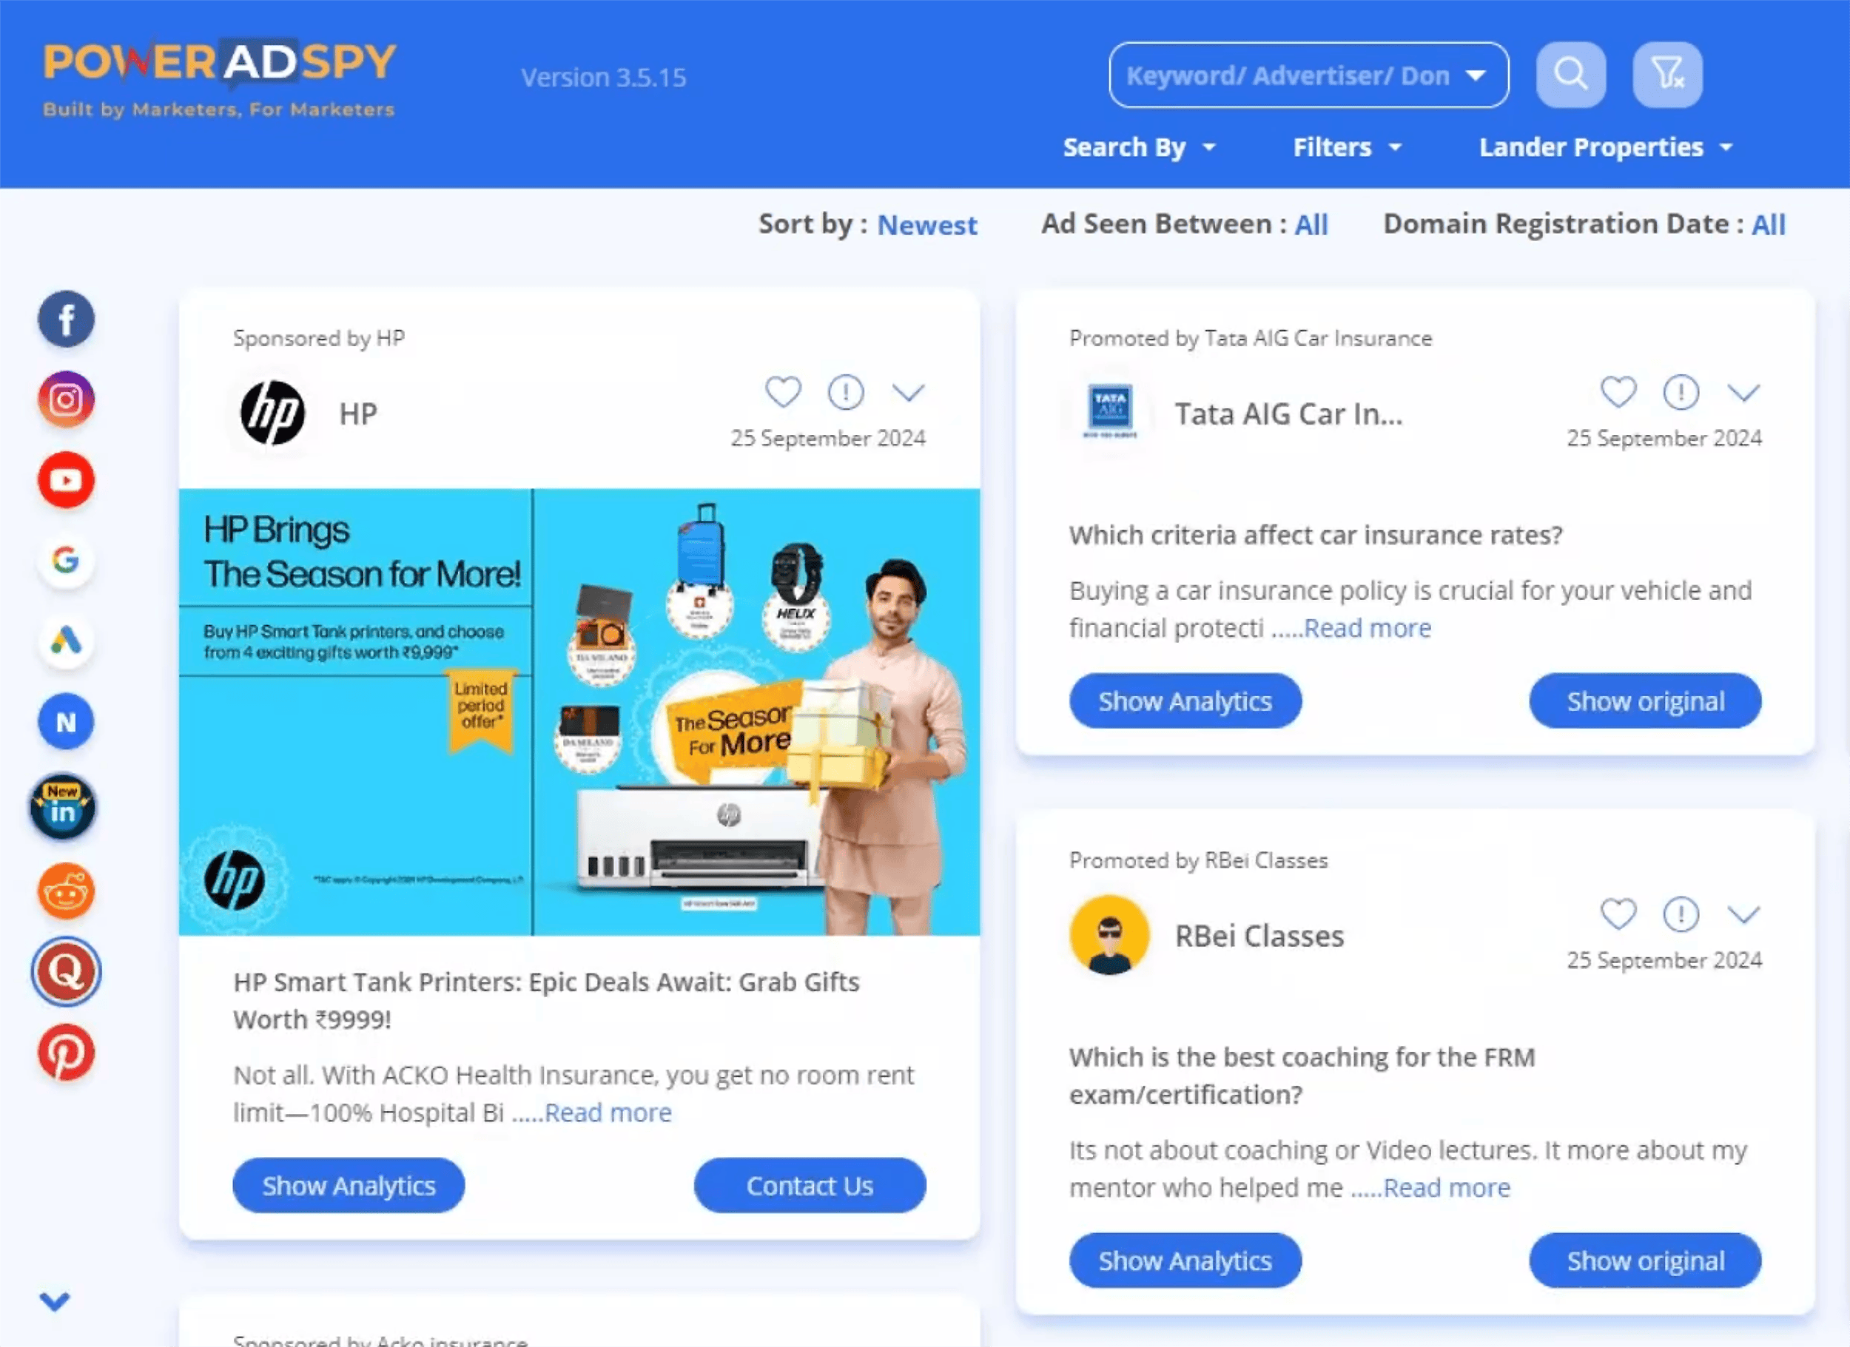Open Quora ads from the sidebar
The image size is (1850, 1347).
tap(65, 972)
